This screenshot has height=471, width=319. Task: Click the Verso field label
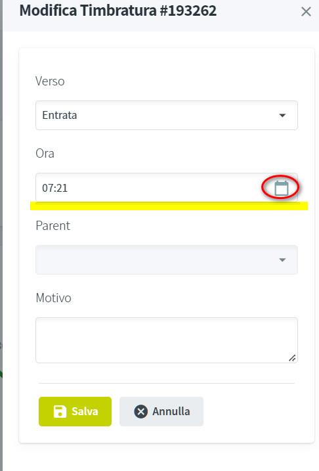(x=50, y=81)
